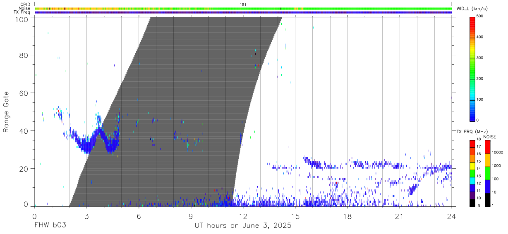This screenshot has width=508, height=234.
Task: Click the NOISE color bar legend
Action: click(x=487, y=173)
